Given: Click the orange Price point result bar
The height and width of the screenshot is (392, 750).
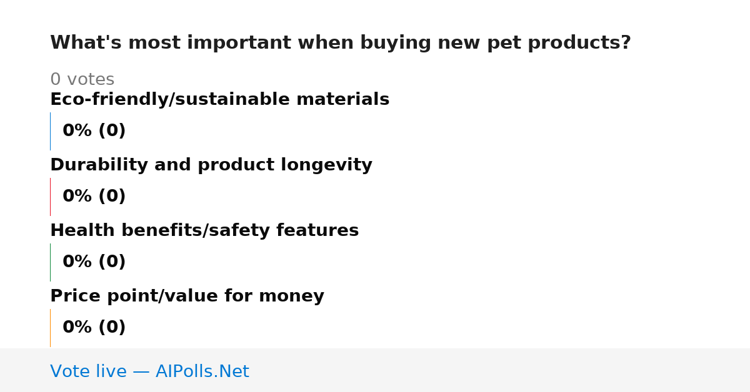Looking at the screenshot, I should 50,328.
